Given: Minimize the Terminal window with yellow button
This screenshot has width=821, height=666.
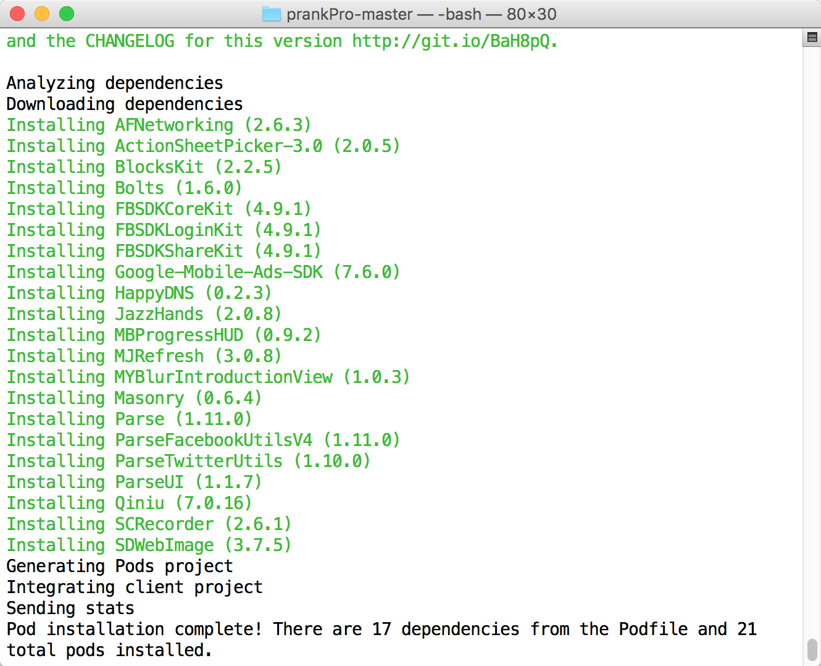Looking at the screenshot, I should click(x=42, y=14).
